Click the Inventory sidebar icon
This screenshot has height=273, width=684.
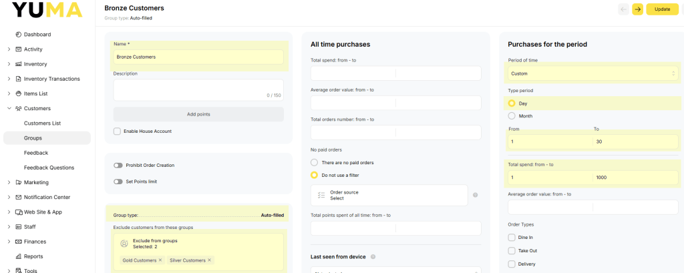(x=18, y=64)
